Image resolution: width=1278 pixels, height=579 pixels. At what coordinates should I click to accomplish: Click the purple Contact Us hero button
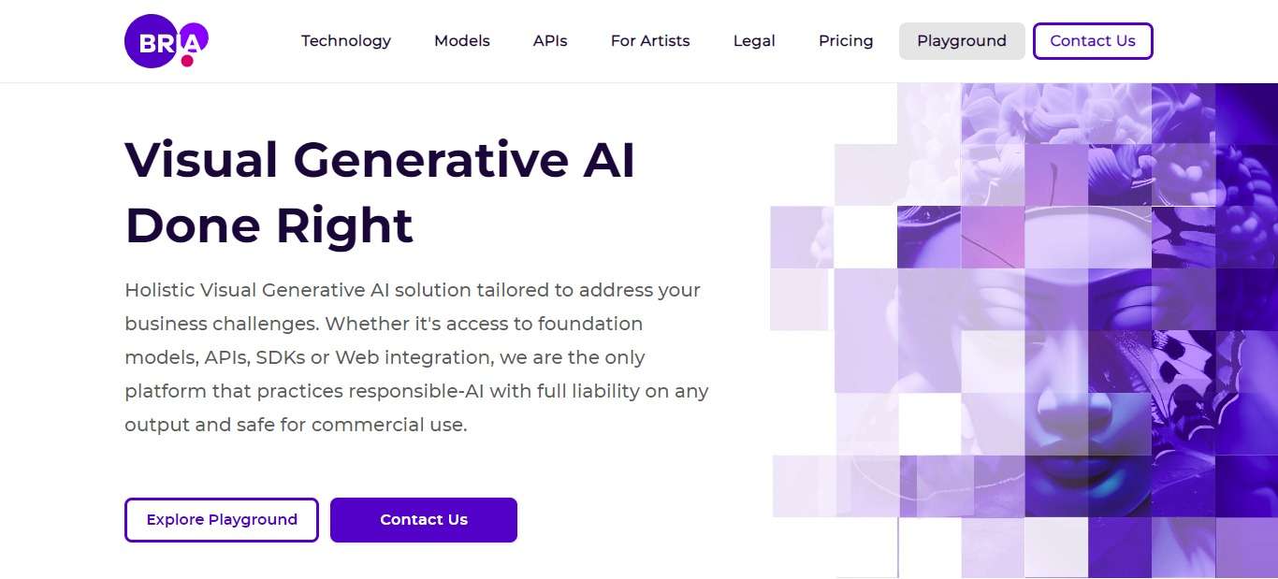(x=423, y=519)
